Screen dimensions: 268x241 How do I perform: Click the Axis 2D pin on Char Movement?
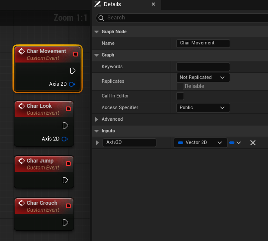(72, 84)
